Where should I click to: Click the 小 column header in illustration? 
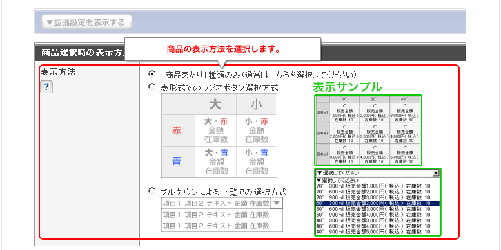(x=257, y=105)
